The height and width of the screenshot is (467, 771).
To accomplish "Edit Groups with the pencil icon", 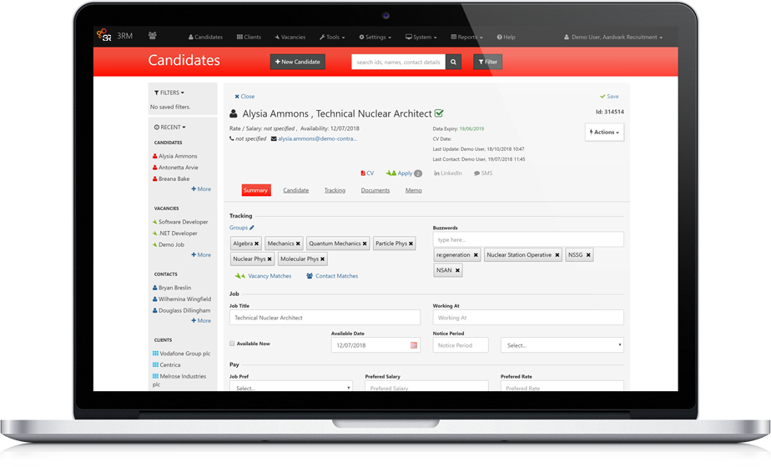I will tap(252, 228).
